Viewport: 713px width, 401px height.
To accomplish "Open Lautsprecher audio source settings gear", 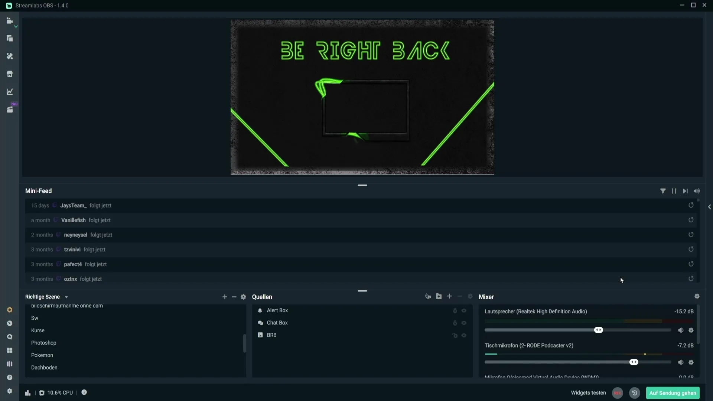I will [691, 330].
